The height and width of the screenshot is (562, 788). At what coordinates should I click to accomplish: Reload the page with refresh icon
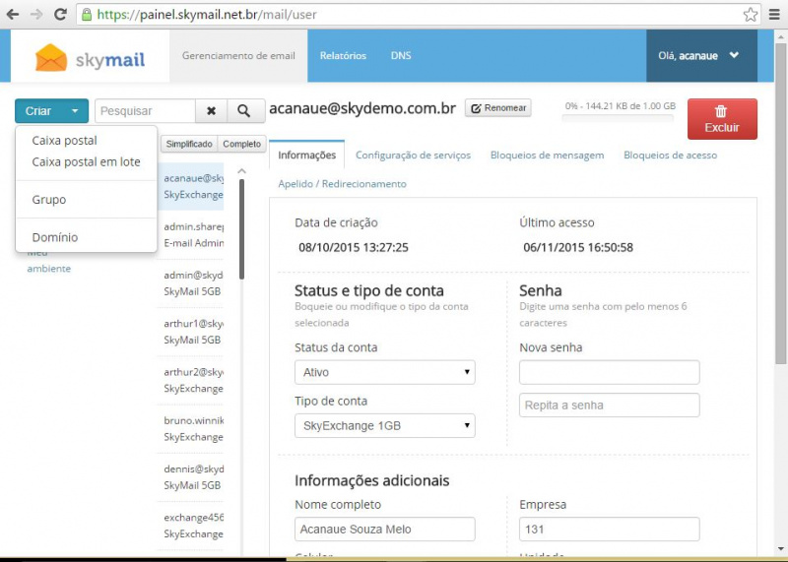(x=61, y=14)
